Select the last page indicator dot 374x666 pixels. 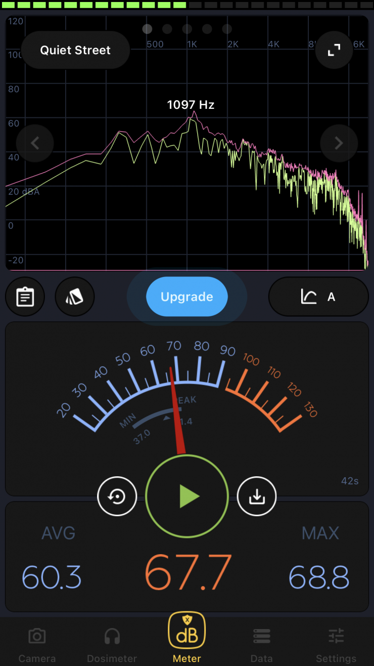point(227,29)
